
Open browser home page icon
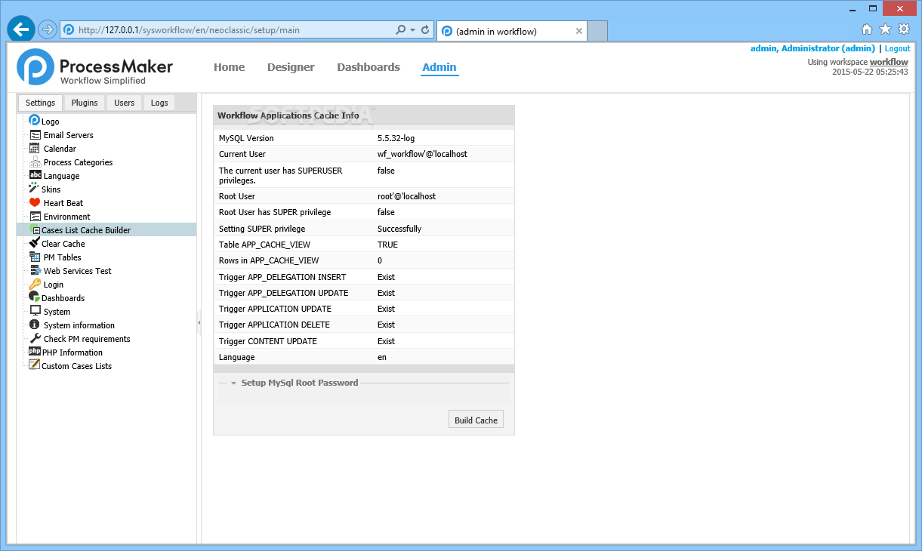[x=867, y=29]
